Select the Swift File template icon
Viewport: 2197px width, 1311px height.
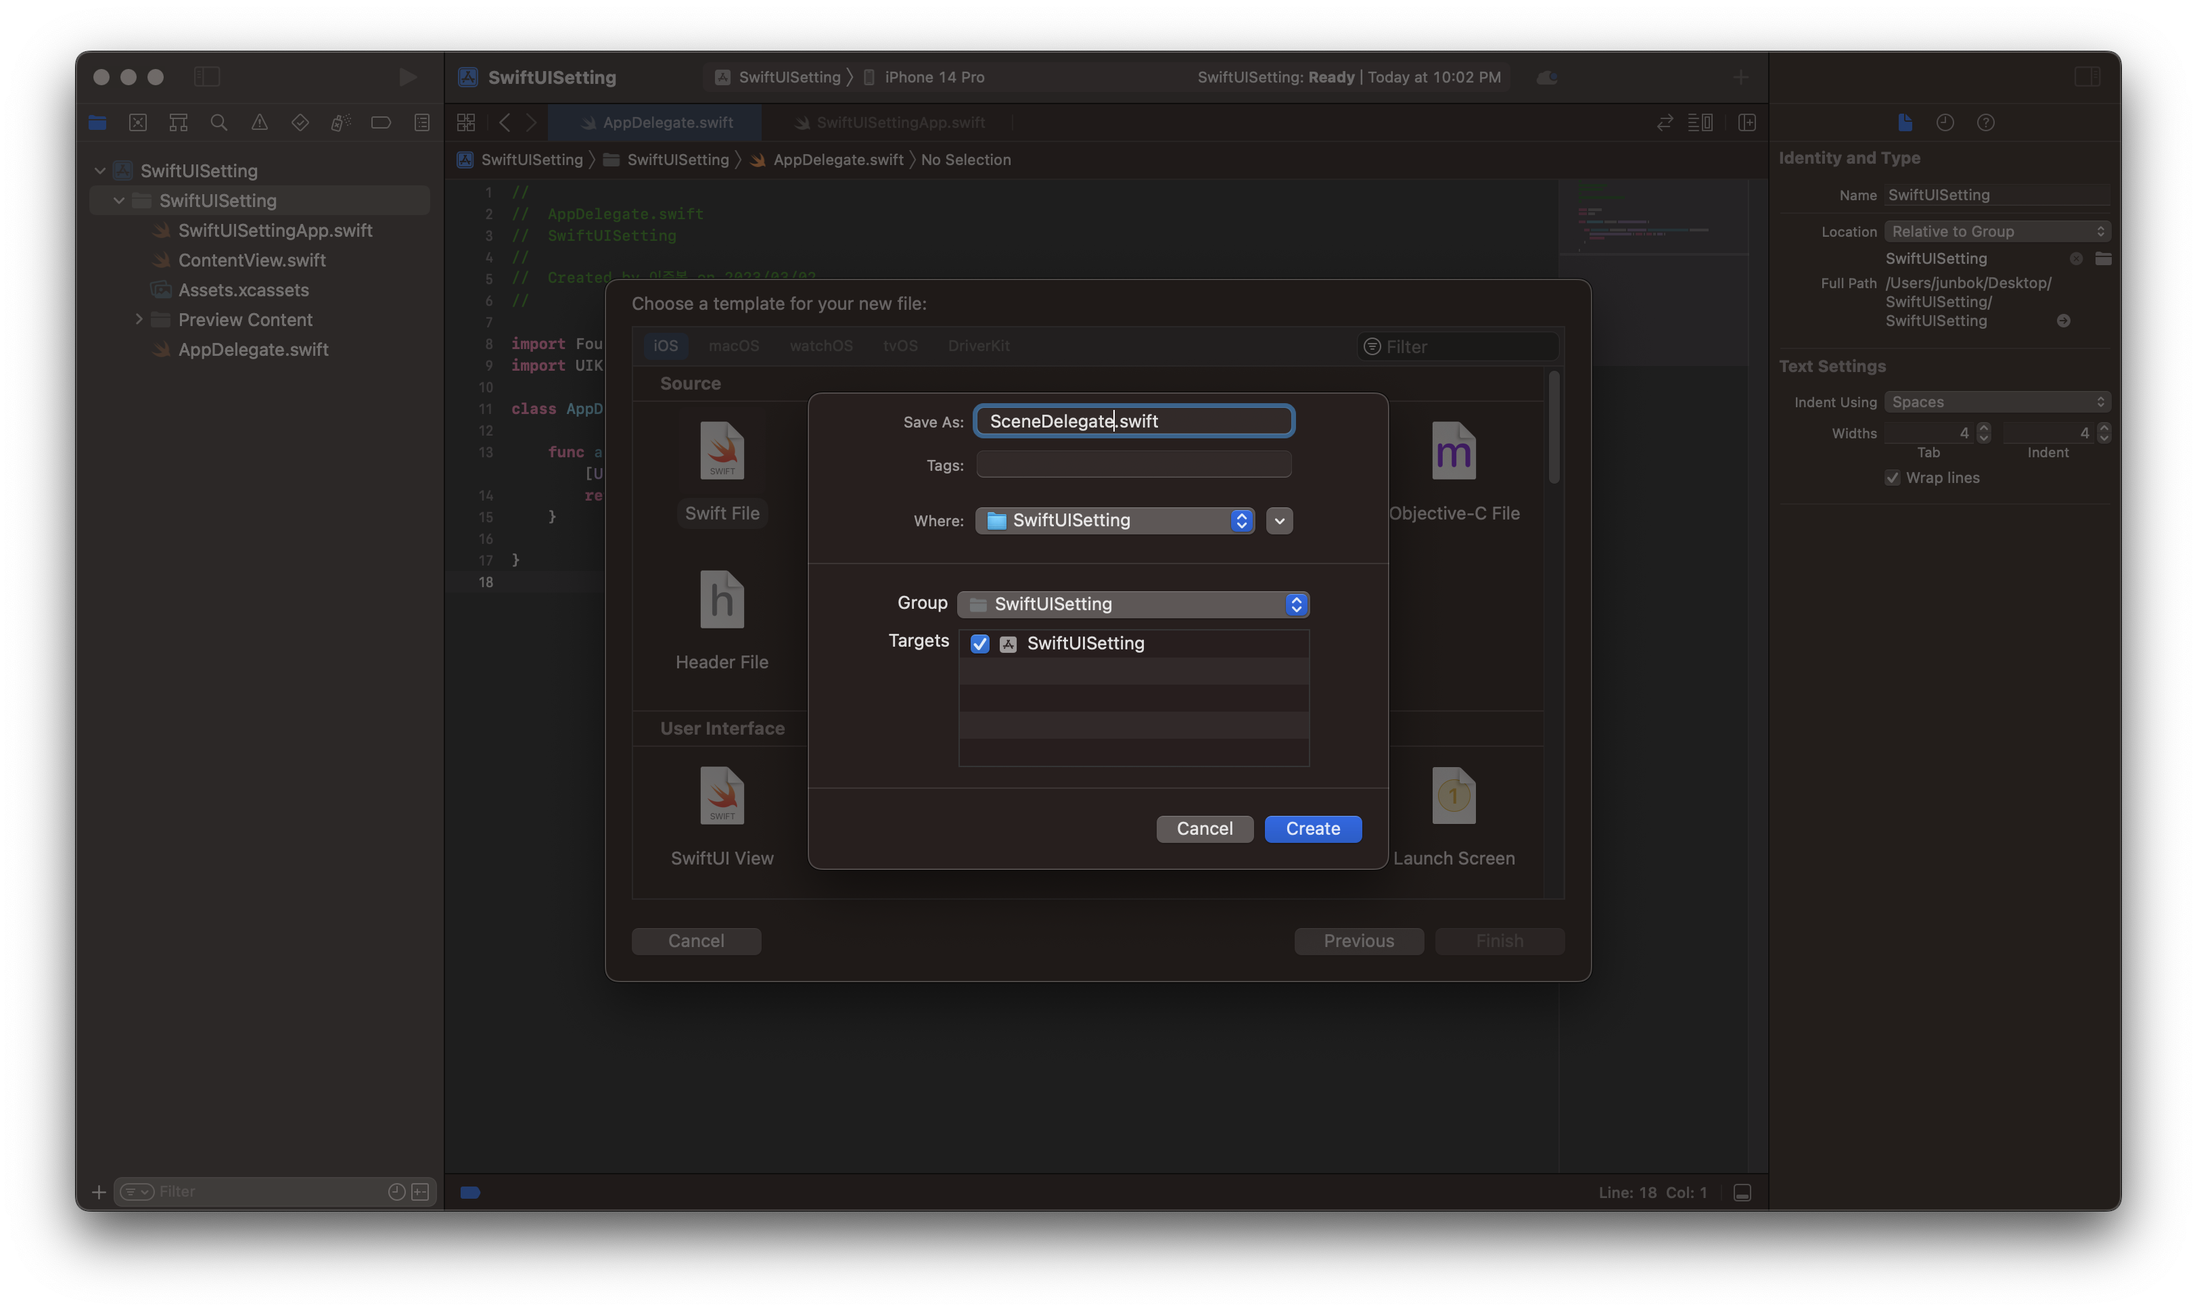722,451
